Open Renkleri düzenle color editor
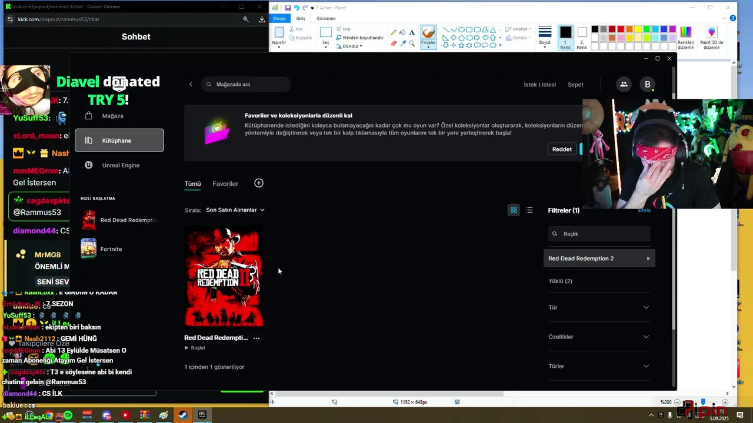This screenshot has height=423, width=753. pos(685,38)
